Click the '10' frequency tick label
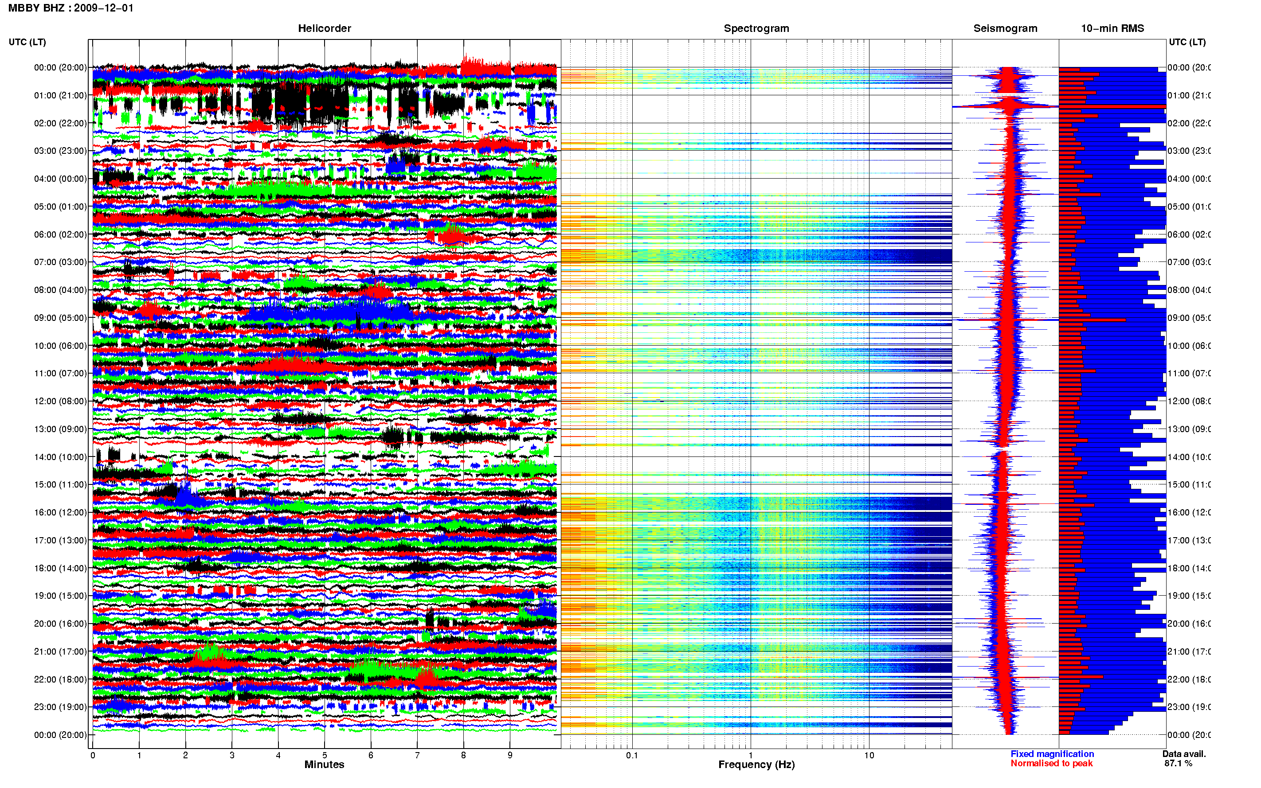This screenshot has height=788, width=1261. coord(869,755)
